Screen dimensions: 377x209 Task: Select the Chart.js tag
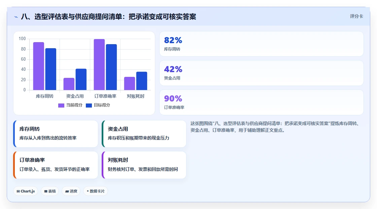point(26,191)
